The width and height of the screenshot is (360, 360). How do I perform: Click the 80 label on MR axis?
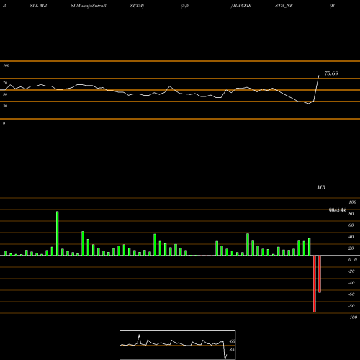pyautogui.click(x=351, y=214)
